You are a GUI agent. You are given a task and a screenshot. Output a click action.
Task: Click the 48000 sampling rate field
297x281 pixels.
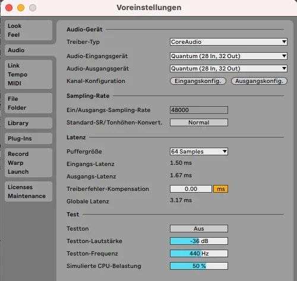[199, 110]
